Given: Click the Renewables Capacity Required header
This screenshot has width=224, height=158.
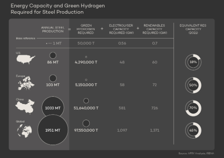Looking at the screenshot, I should pyautogui.click(x=154, y=29).
